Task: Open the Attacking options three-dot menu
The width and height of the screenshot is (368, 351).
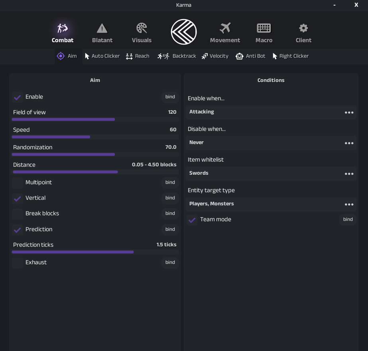Action: [x=349, y=113]
